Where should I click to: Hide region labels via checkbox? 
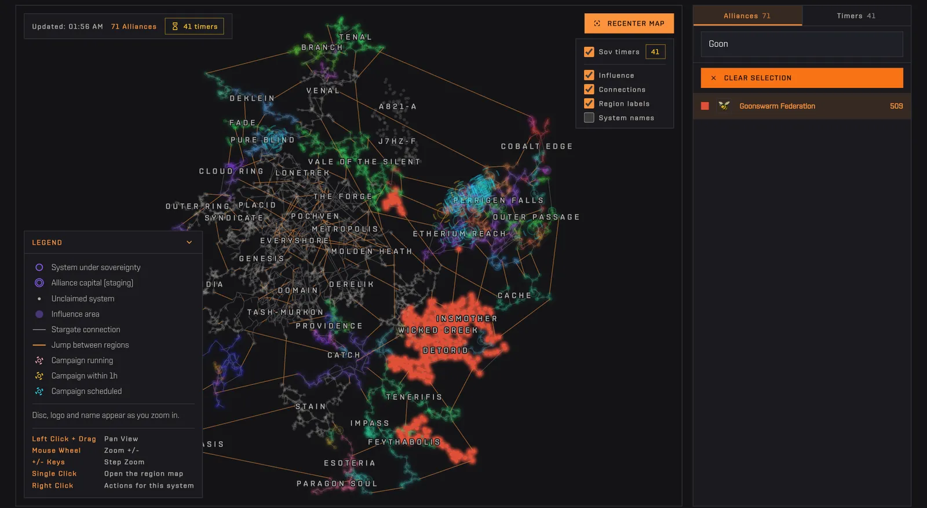pyautogui.click(x=589, y=104)
